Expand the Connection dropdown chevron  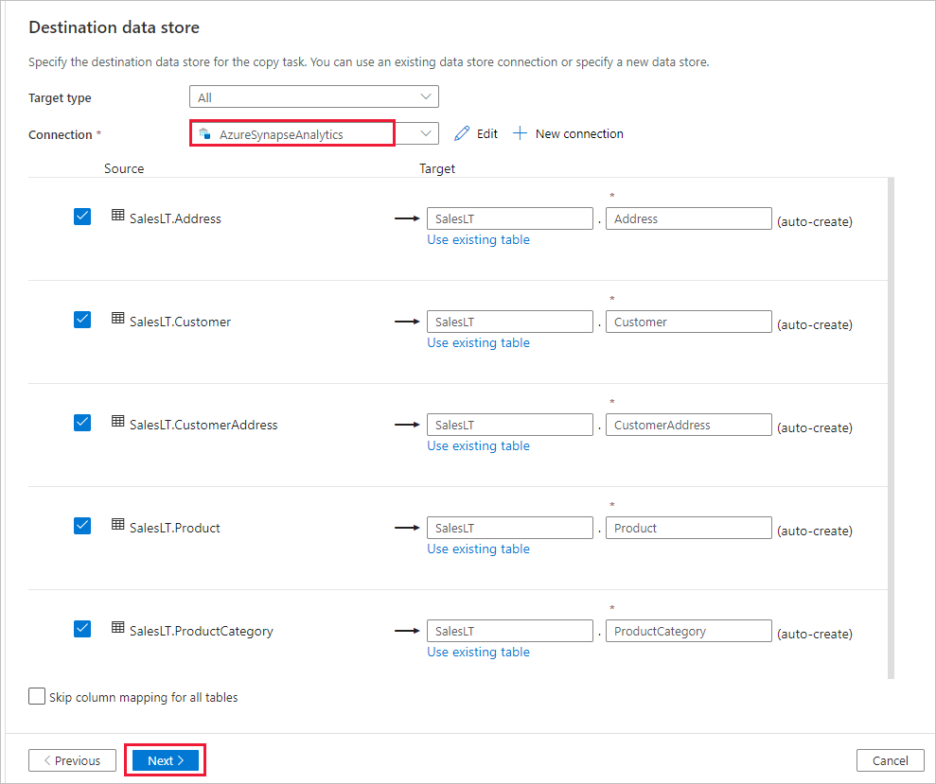pyautogui.click(x=424, y=132)
